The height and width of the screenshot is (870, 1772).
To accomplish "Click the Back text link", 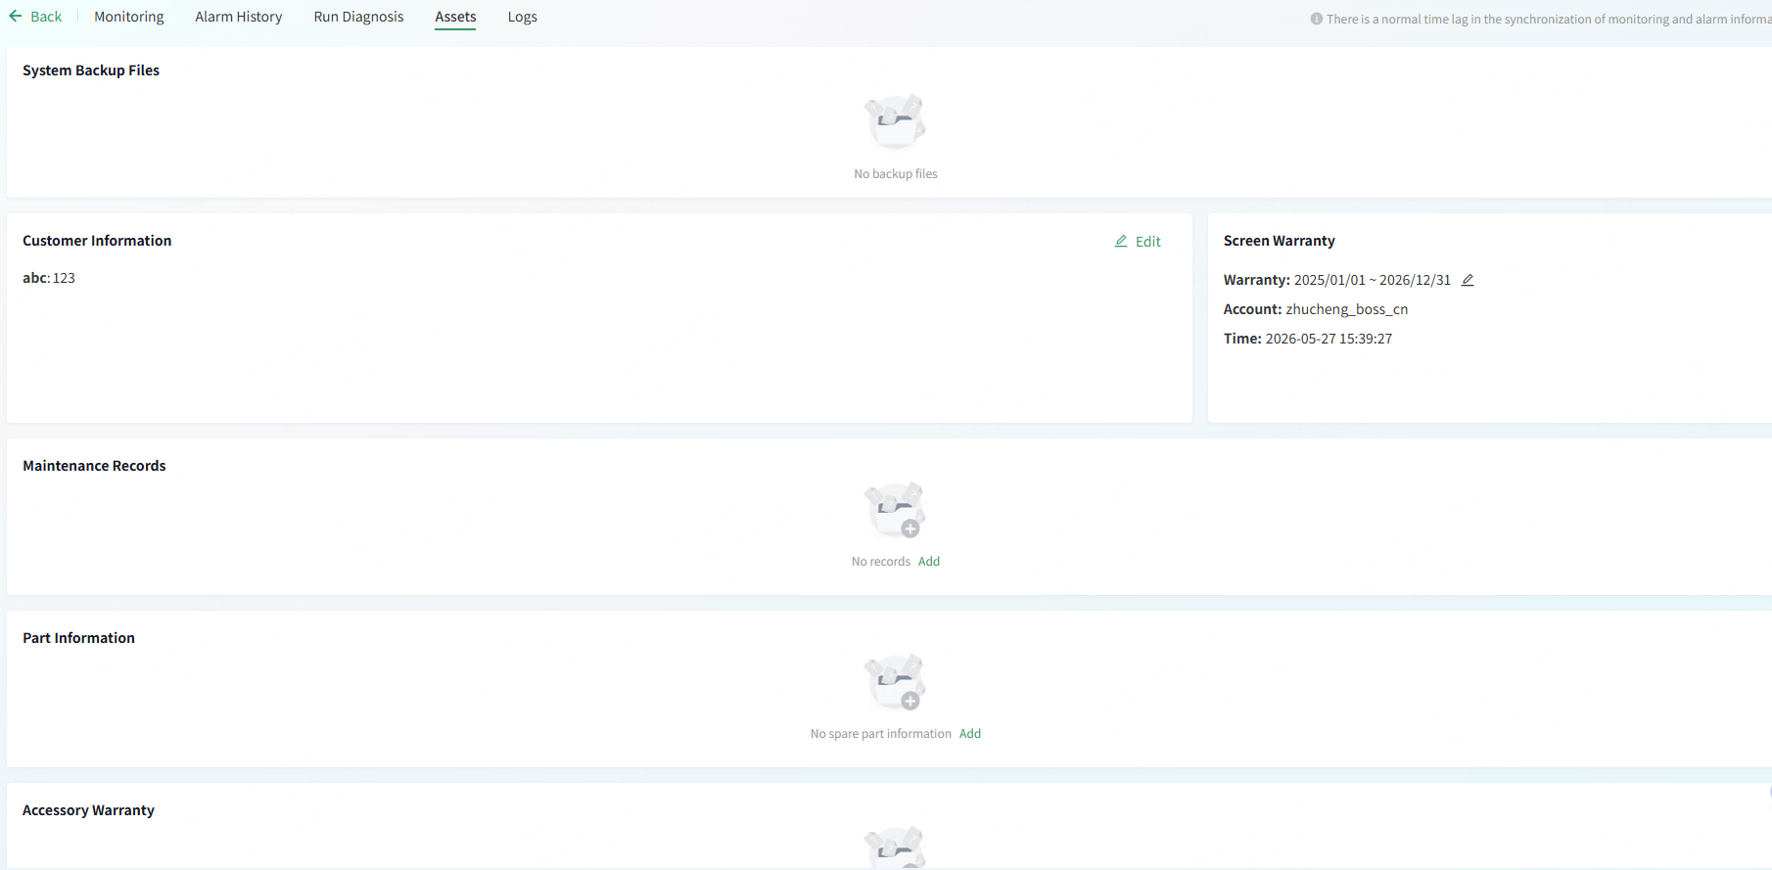I will (46, 17).
